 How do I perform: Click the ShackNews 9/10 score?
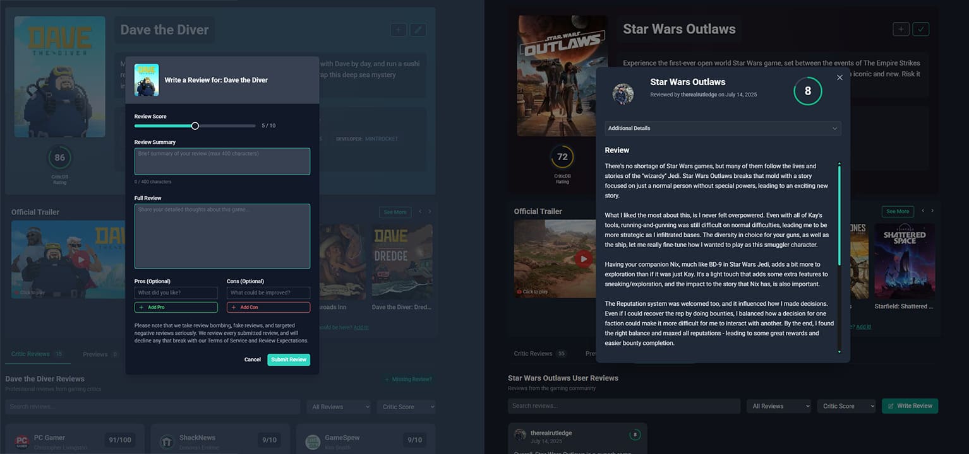tap(269, 440)
